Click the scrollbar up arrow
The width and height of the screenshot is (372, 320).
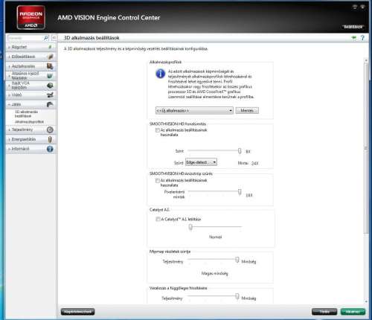(366, 60)
